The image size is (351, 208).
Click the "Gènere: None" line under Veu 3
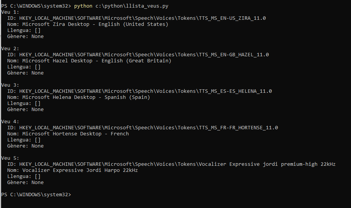coord(25,110)
